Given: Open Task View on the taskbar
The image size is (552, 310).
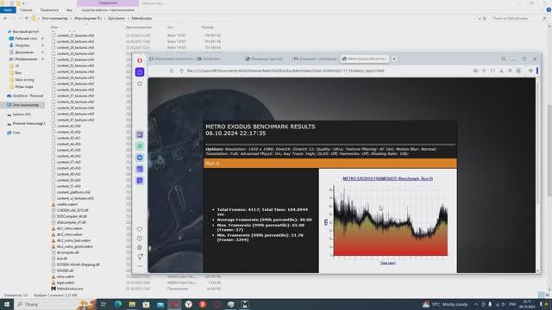Looking at the screenshot, I should 103,304.
